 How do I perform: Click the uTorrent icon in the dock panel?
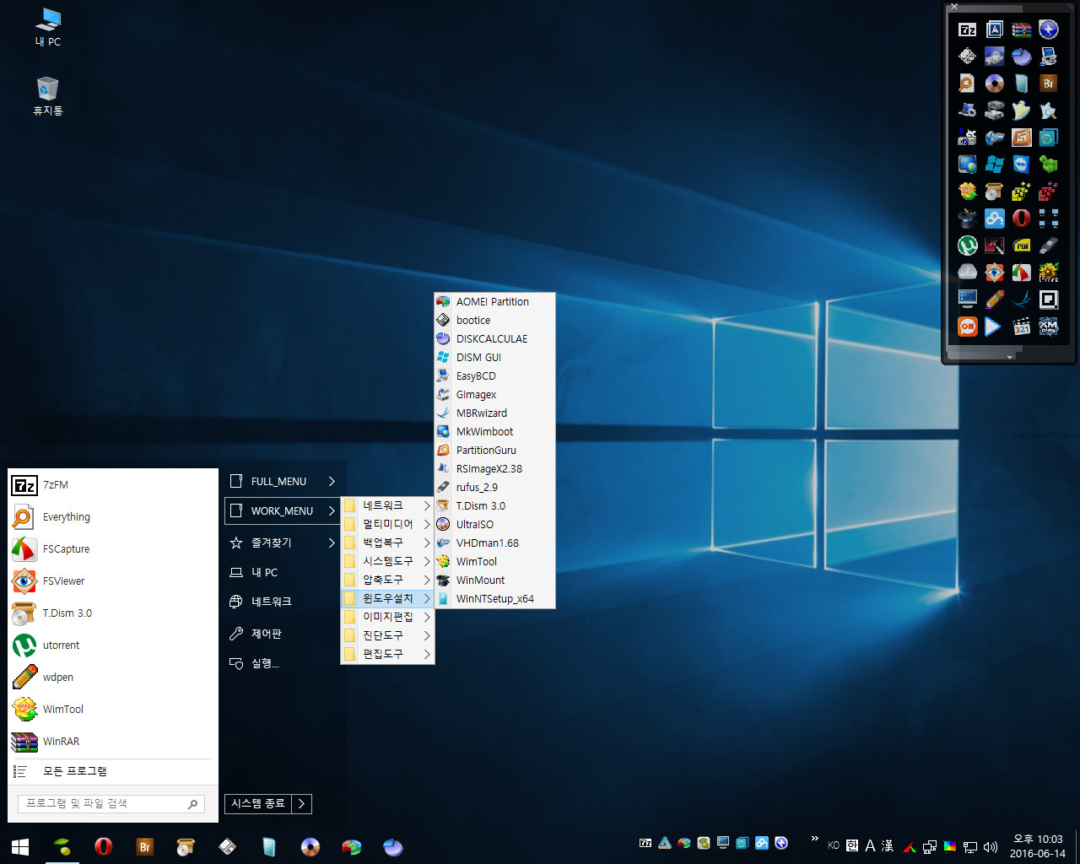(x=968, y=246)
